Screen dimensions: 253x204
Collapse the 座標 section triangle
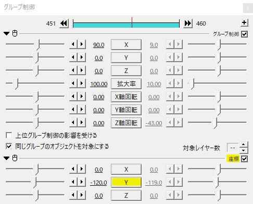(x=7, y=158)
